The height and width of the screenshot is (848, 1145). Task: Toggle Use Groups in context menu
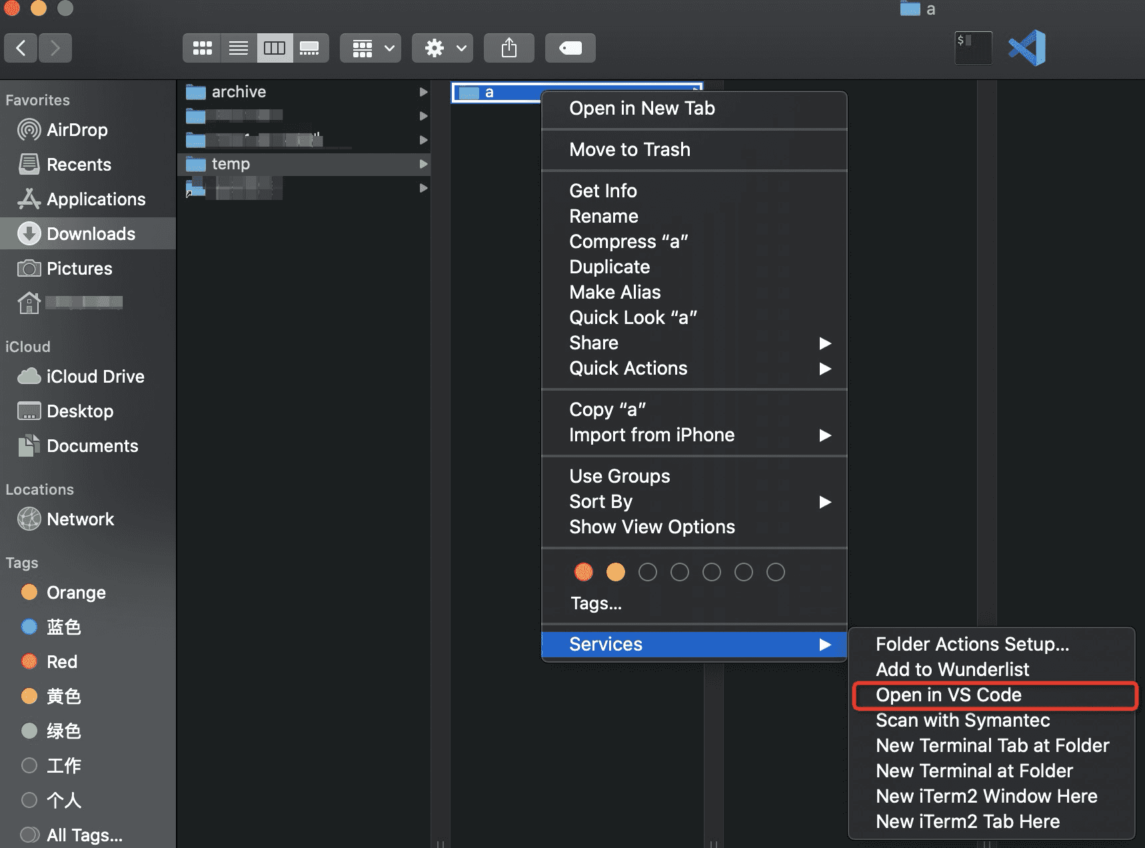pyautogui.click(x=694, y=476)
